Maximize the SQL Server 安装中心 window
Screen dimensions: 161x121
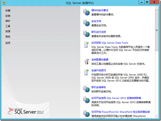(147, 2)
